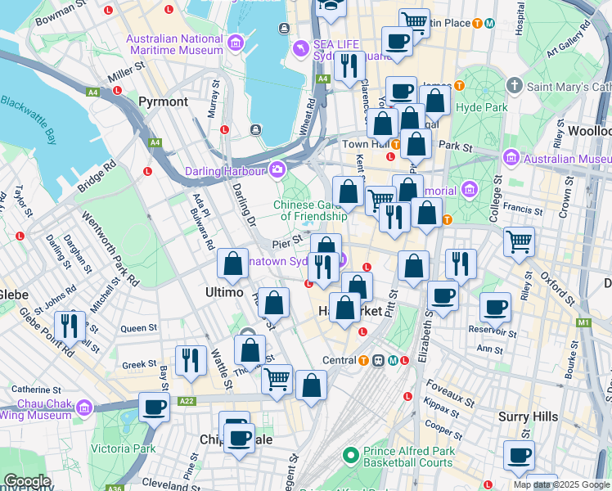Open the Map data ©2025 Google attribution
The image size is (612, 491).
[561, 484]
